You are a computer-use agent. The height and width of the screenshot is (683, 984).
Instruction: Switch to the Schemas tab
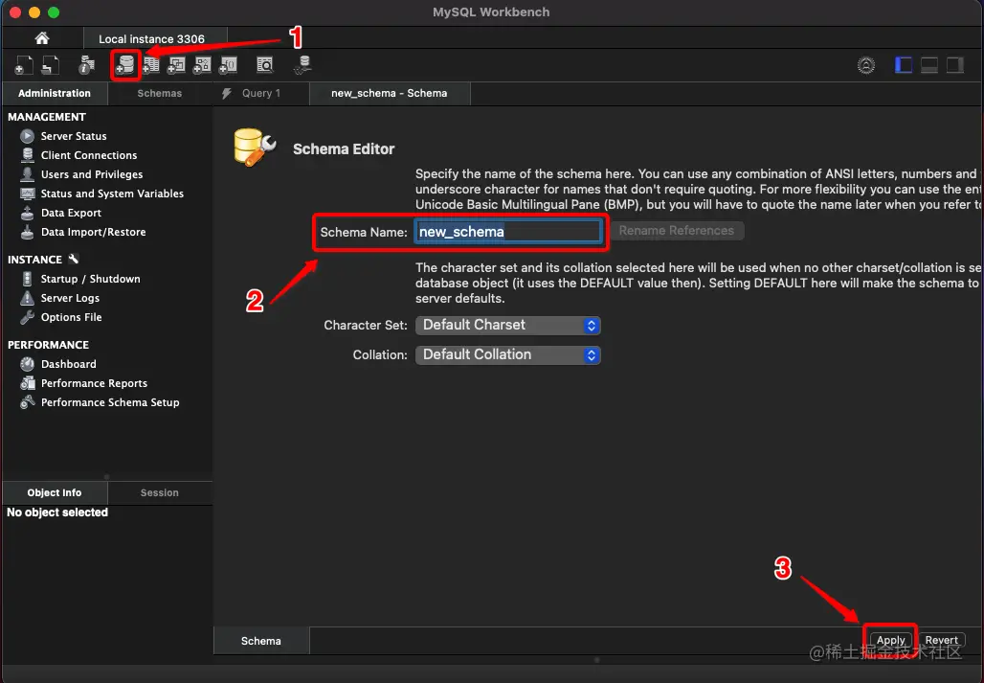160,93
